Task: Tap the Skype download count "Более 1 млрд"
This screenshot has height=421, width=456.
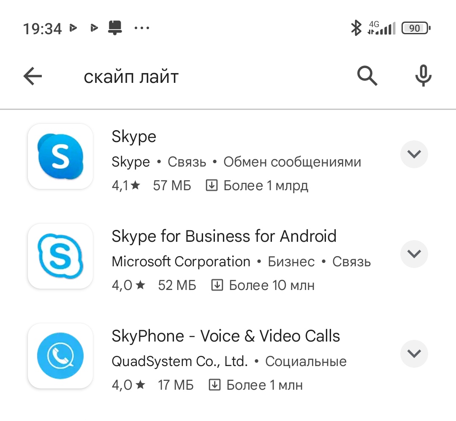Action: [x=266, y=186]
